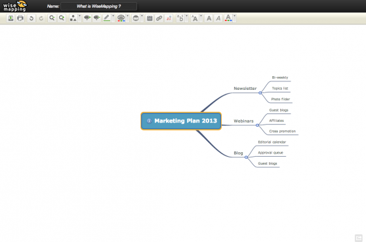The width and height of the screenshot is (366, 242).
Task: Select the Blog topic
Action: click(238, 153)
